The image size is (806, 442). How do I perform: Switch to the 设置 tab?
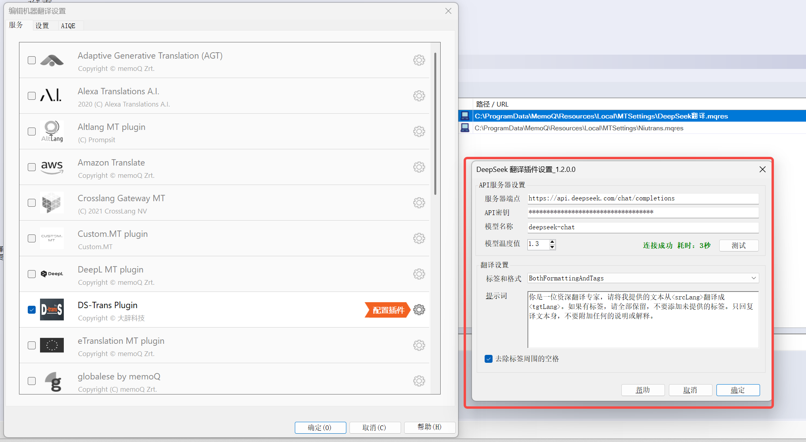click(x=42, y=26)
